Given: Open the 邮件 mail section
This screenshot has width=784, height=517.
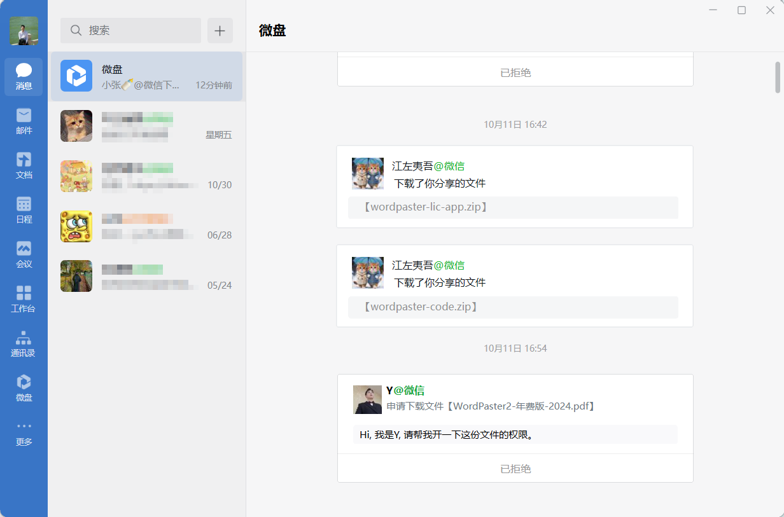Looking at the screenshot, I should point(24,121).
